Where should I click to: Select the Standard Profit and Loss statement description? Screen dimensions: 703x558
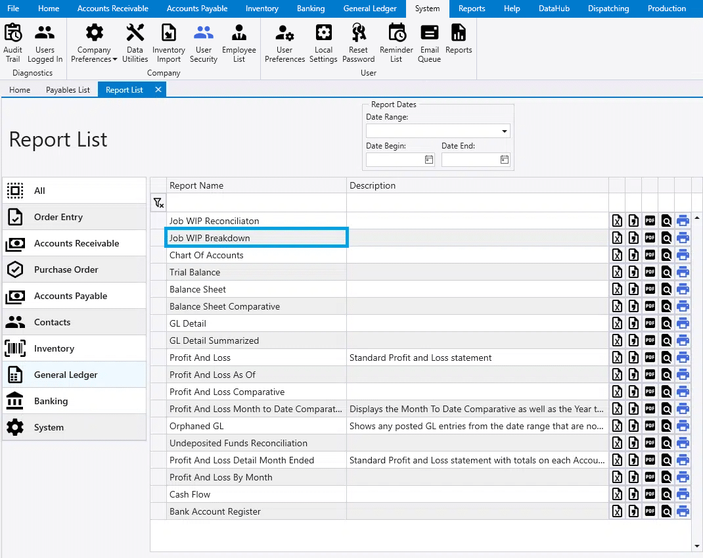point(420,358)
